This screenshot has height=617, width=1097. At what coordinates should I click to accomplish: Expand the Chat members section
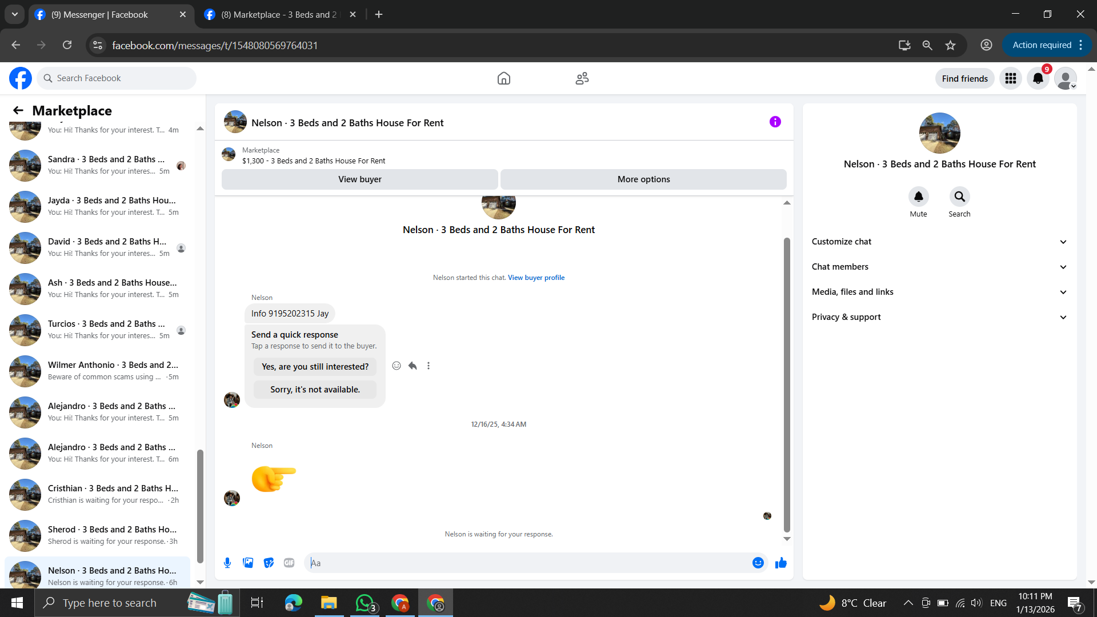[939, 267]
